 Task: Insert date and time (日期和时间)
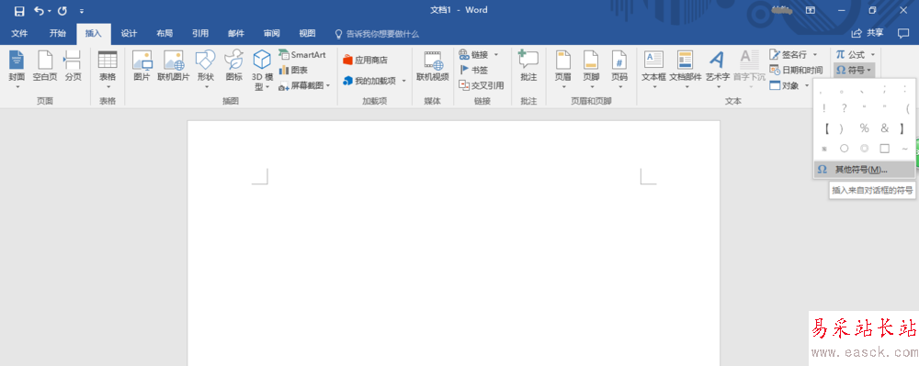(x=796, y=70)
